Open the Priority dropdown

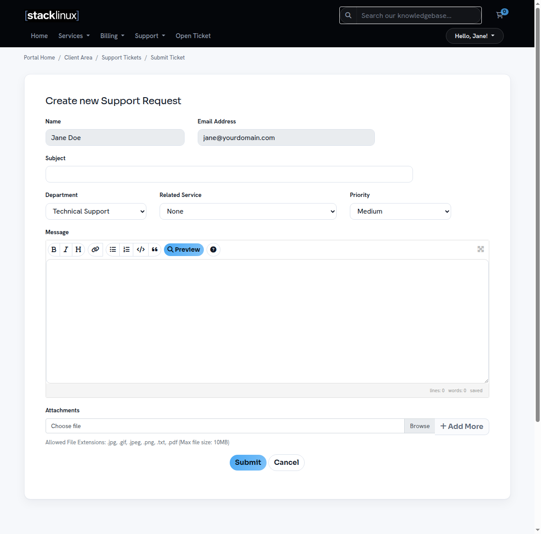400,211
